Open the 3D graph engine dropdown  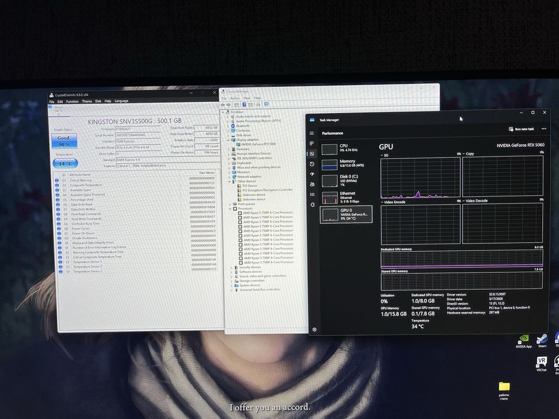click(x=384, y=156)
